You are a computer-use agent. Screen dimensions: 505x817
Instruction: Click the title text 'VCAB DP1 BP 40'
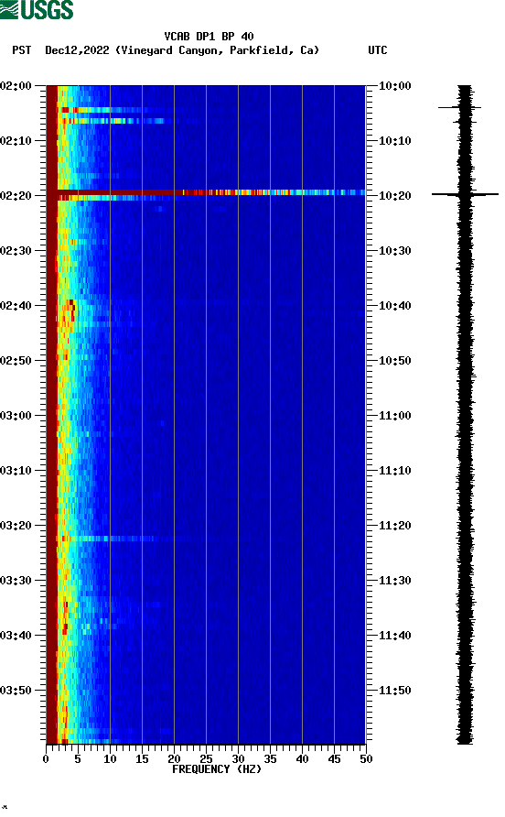point(209,37)
